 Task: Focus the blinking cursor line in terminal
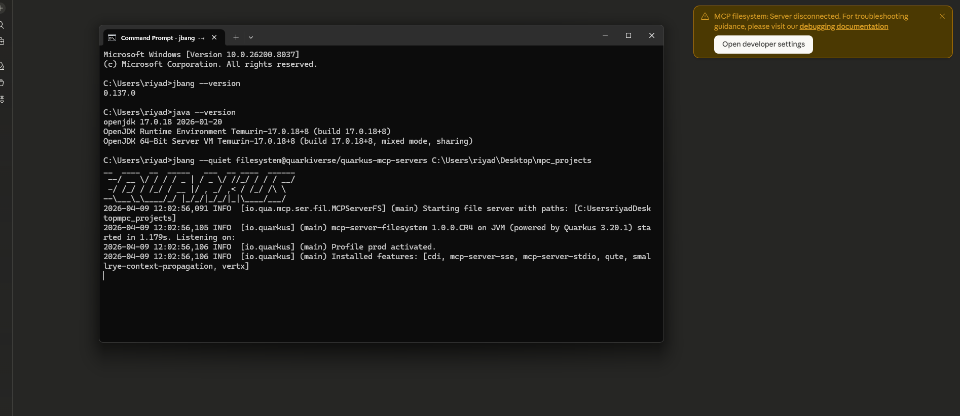tap(104, 276)
